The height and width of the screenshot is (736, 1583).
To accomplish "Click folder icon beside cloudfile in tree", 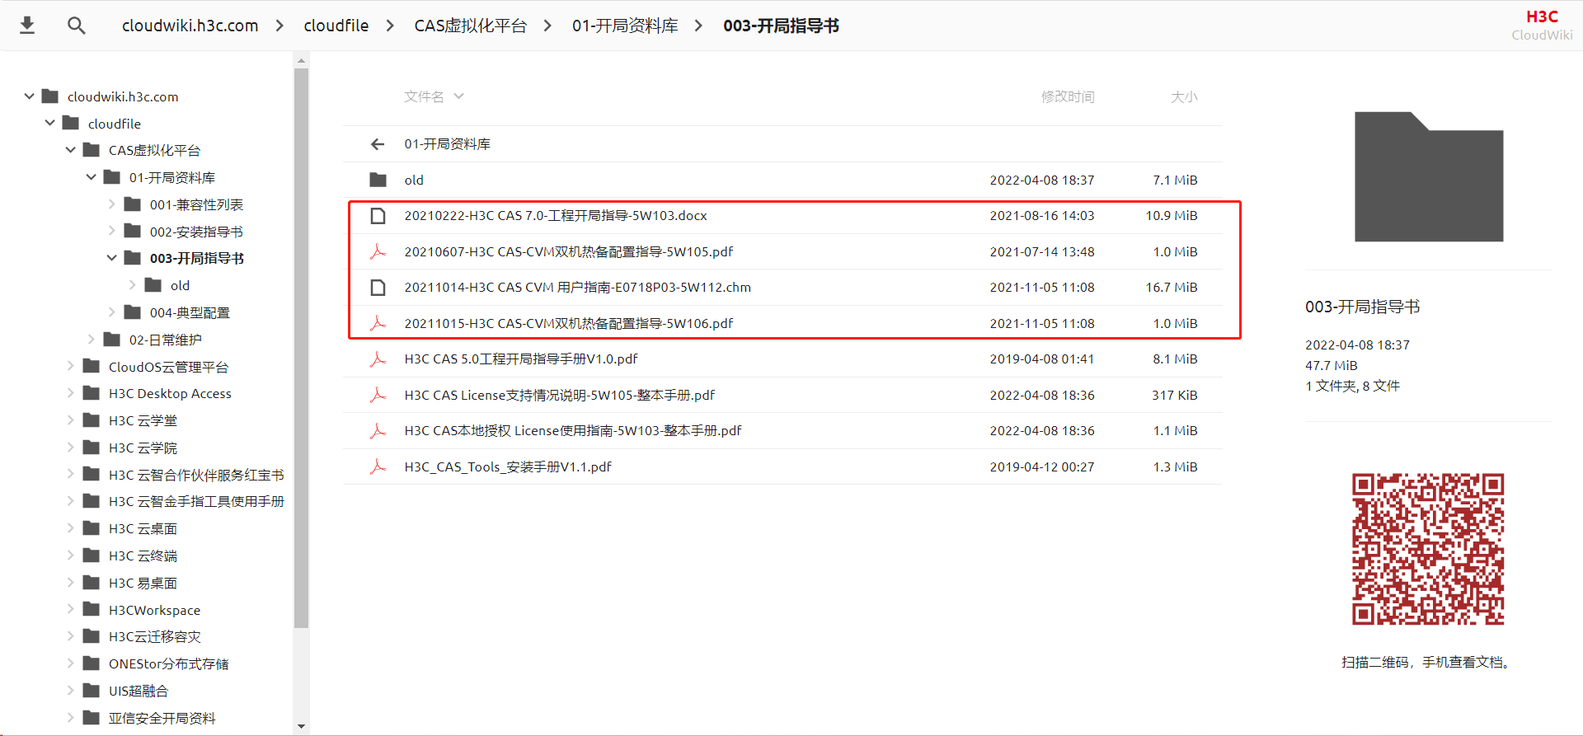I will (x=71, y=124).
